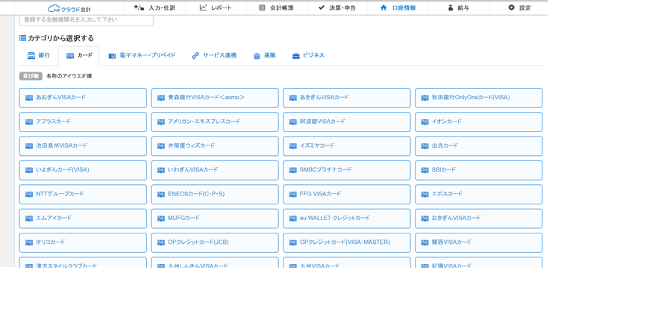Open the 入力・仕訳 menu

tap(154, 7)
